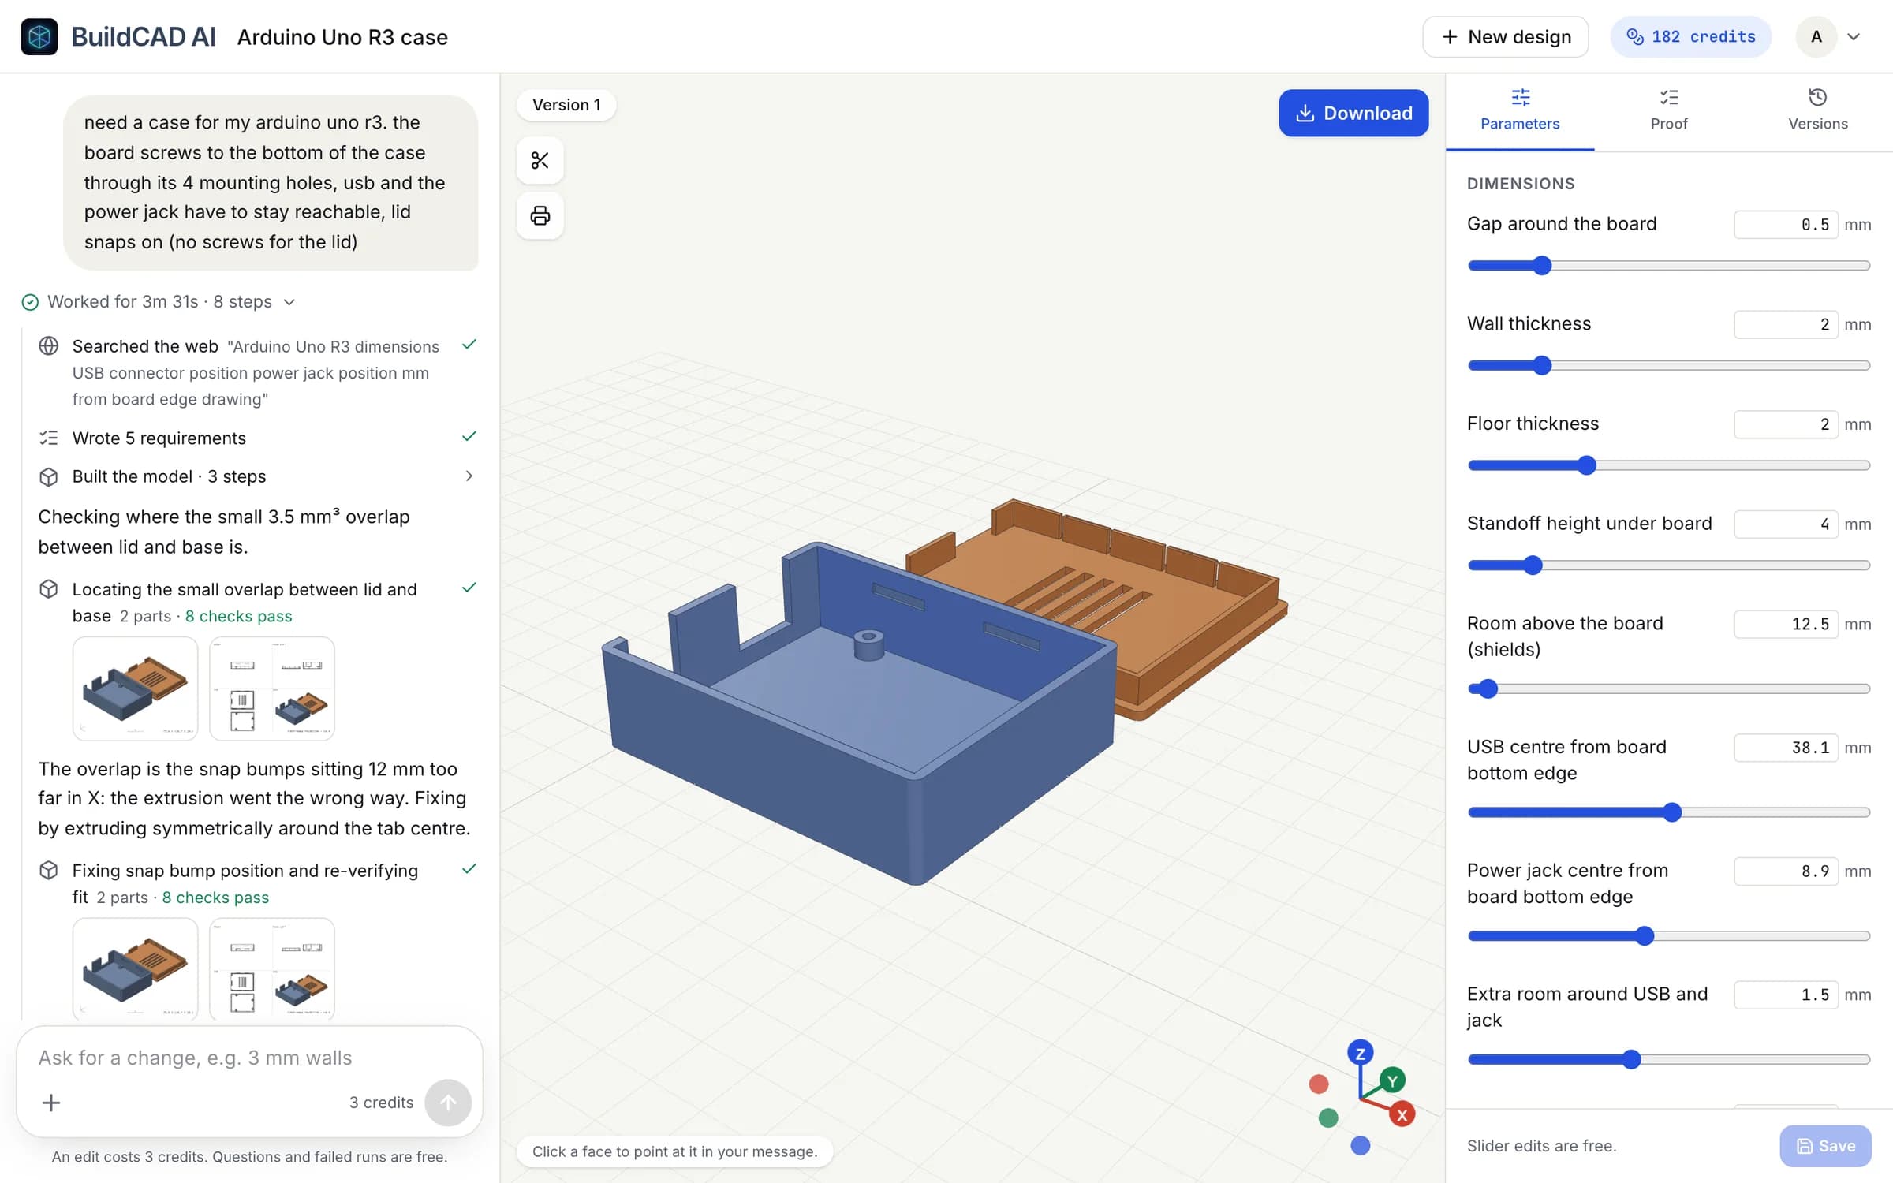Click the Power jack centre value field 8.9
Image resolution: width=1893 pixels, height=1183 pixels.
tap(1786, 871)
